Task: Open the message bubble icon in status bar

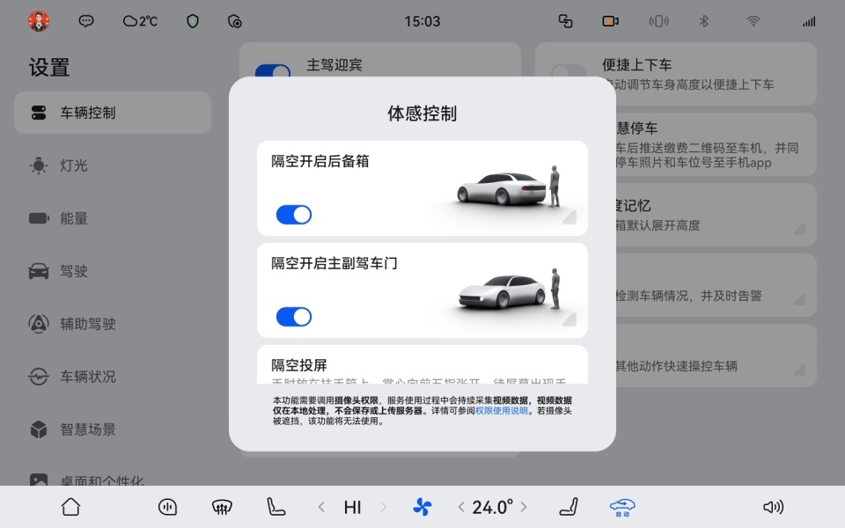Action: coord(85,20)
